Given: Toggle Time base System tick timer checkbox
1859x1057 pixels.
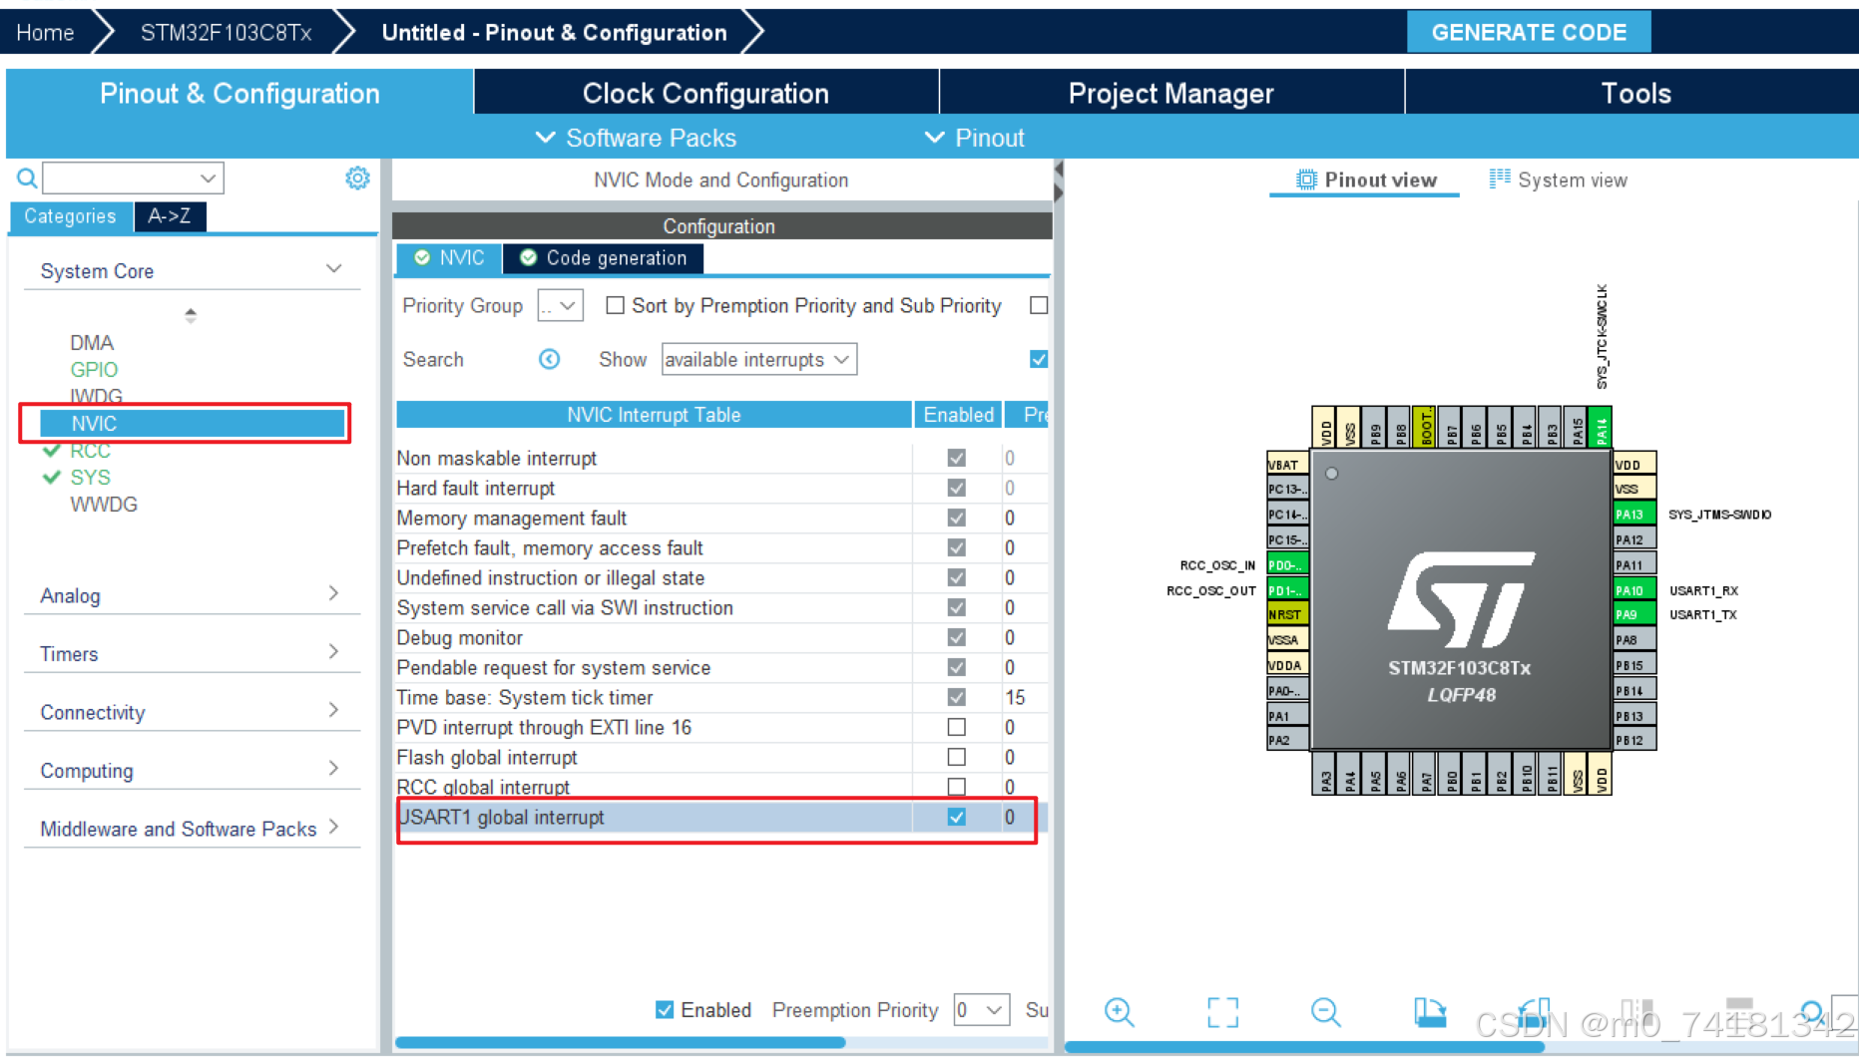Looking at the screenshot, I should [956, 697].
